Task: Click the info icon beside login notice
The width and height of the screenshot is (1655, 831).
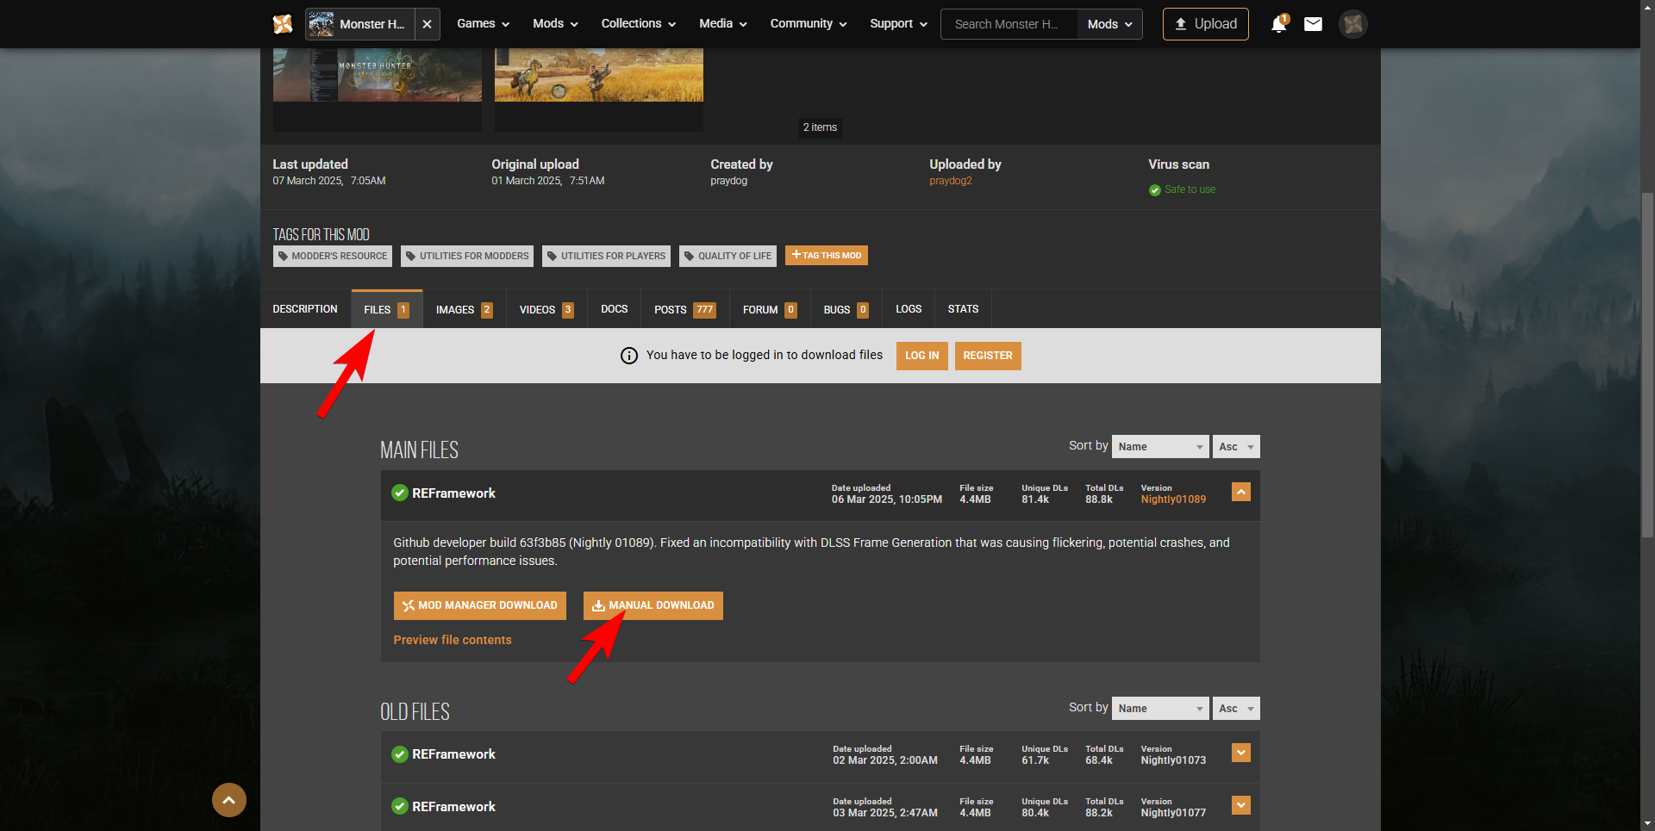Action: [629, 356]
